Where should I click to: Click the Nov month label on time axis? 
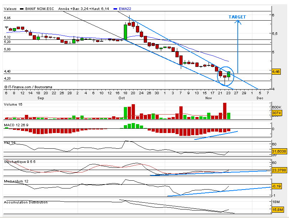[x=209, y=98]
